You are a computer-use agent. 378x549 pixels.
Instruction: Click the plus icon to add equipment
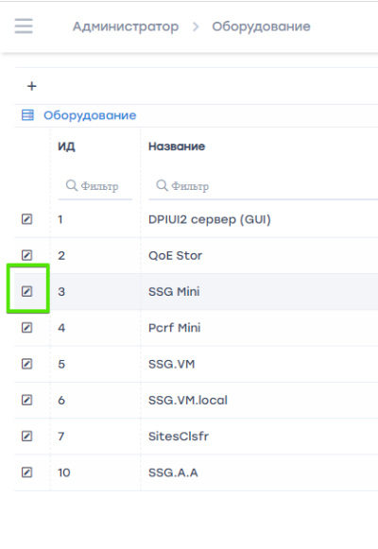[32, 86]
